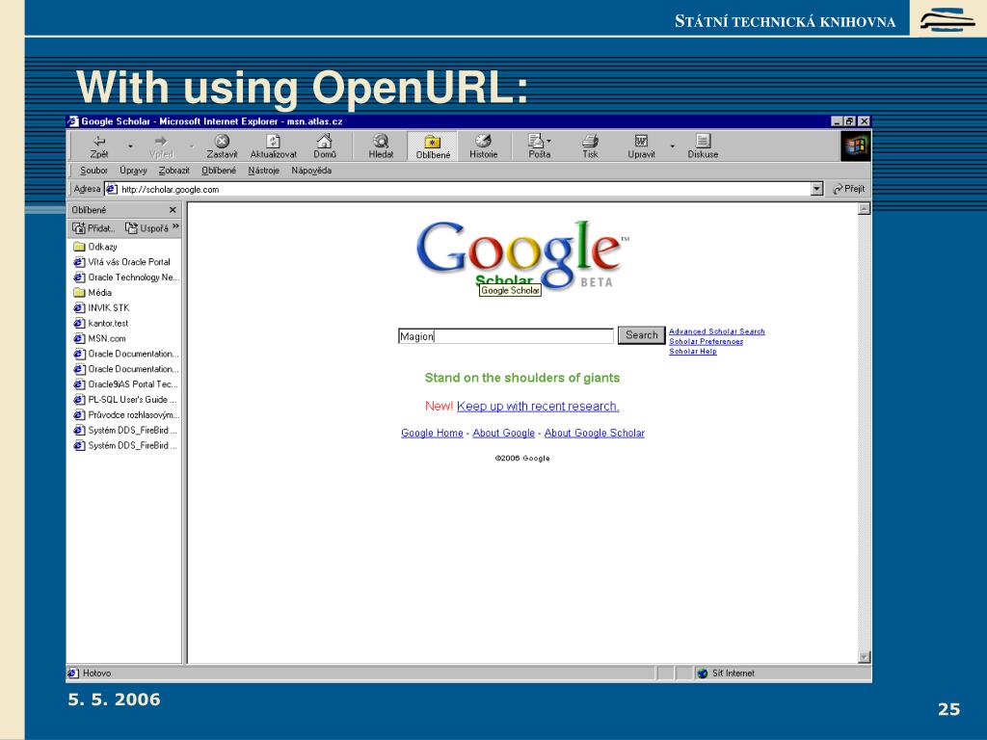This screenshot has width=987, height=740.
Task: Toggle the Oblíbené favorites toolbar button
Action: coord(433,146)
